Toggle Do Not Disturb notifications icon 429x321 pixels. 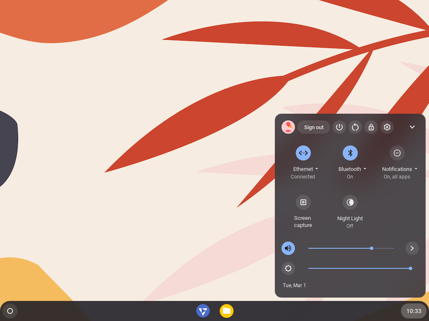pos(397,153)
